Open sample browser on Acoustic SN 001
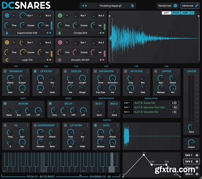 point(80,60)
